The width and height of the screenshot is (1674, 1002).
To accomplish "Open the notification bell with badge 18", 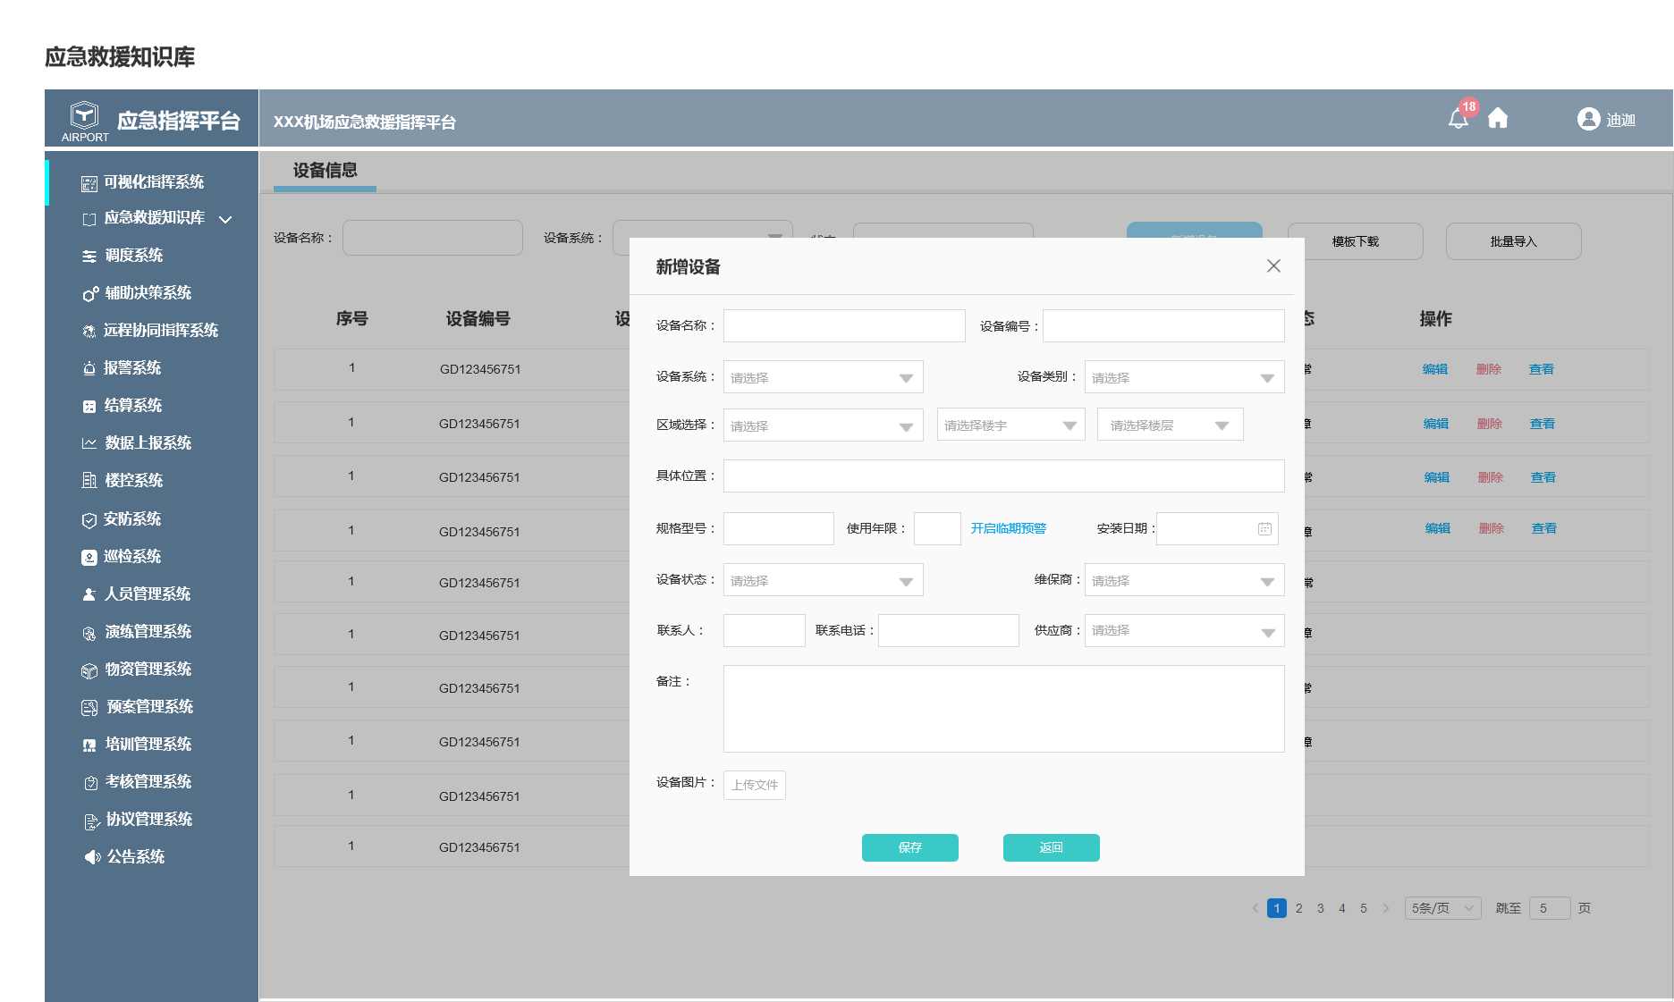I will (x=1459, y=117).
